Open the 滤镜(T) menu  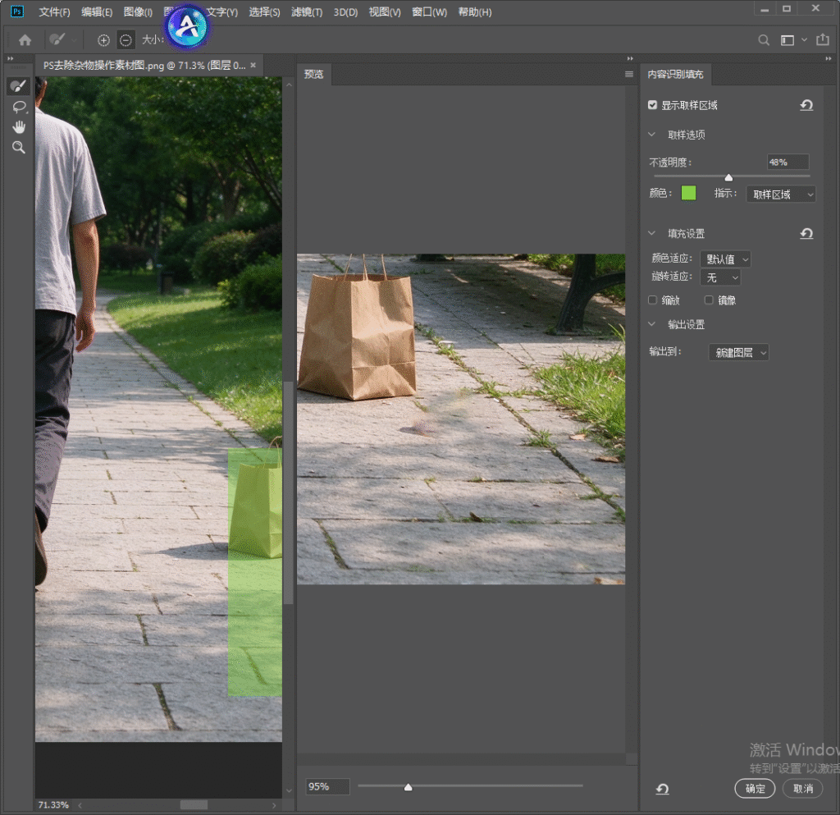pyautogui.click(x=307, y=11)
